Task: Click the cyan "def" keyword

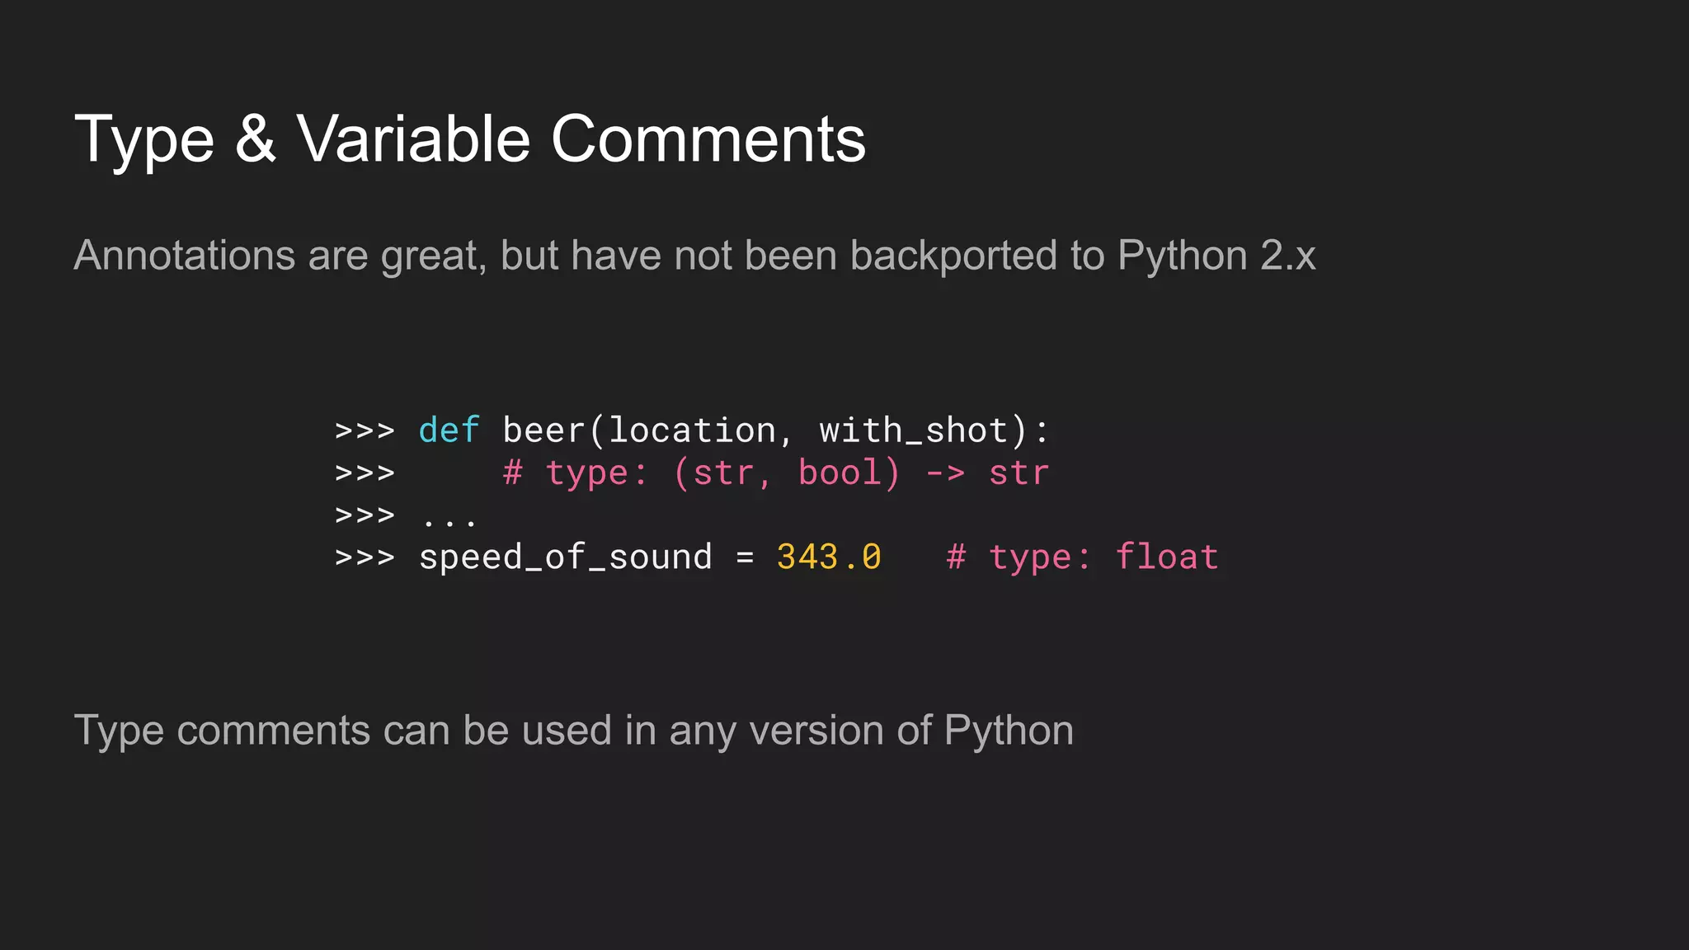Action: tap(449, 430)
